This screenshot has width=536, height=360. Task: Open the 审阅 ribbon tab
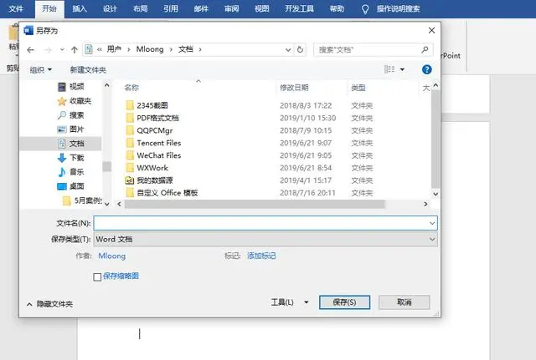point(231,9)
